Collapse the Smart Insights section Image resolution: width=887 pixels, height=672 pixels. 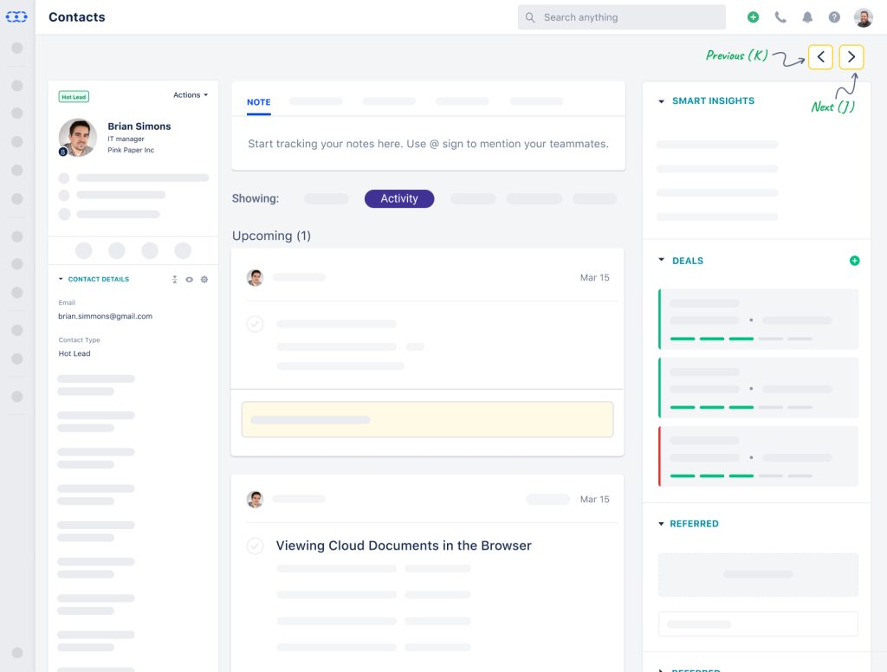click(x=662, y=101)
